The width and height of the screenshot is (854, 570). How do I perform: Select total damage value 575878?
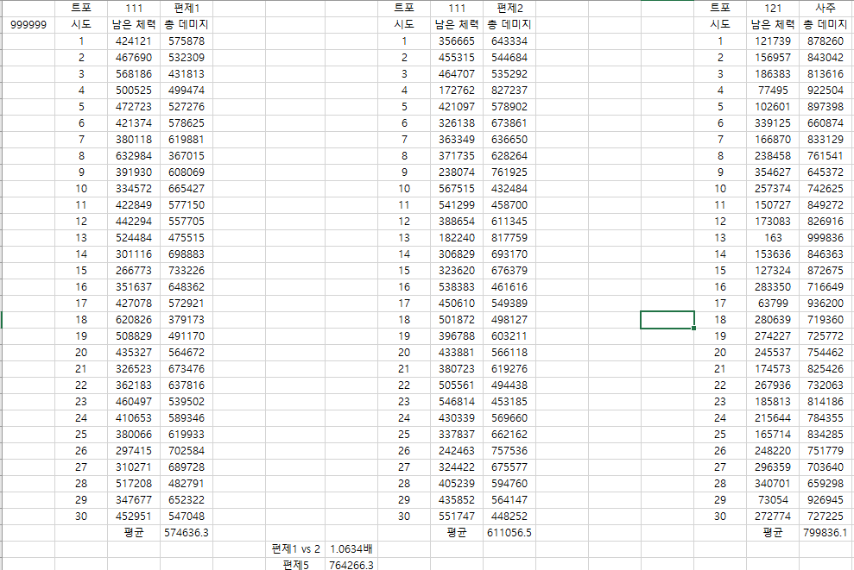[x=187, y=41]
